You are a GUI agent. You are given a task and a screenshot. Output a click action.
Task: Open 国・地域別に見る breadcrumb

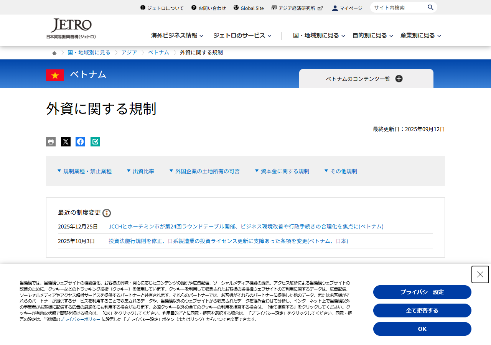click(x=89, y=53)
